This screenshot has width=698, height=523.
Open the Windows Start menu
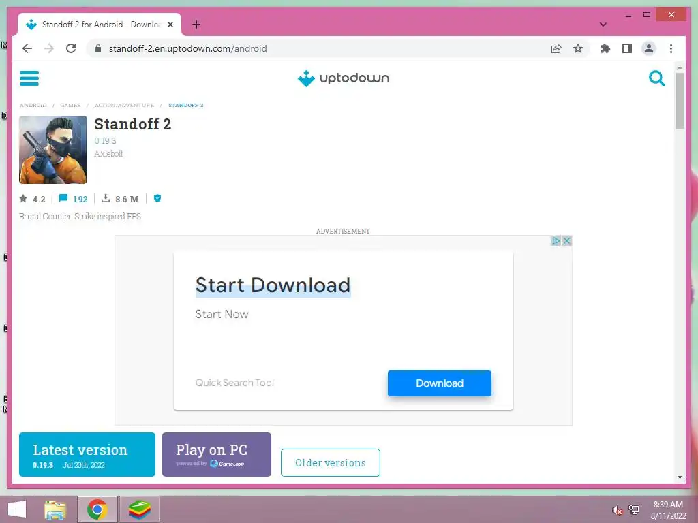point(17,509)
